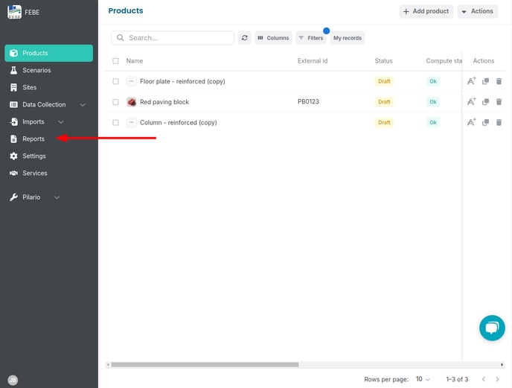Click the Red paving block thumbnail
This screenshot has width=512, height=388.
coord(132,102)
